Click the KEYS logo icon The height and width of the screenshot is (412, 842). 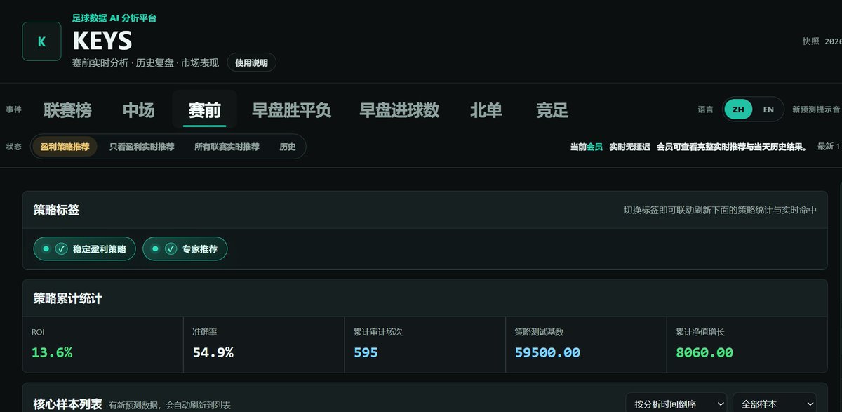pyautogui.click(x=41, y=41)
